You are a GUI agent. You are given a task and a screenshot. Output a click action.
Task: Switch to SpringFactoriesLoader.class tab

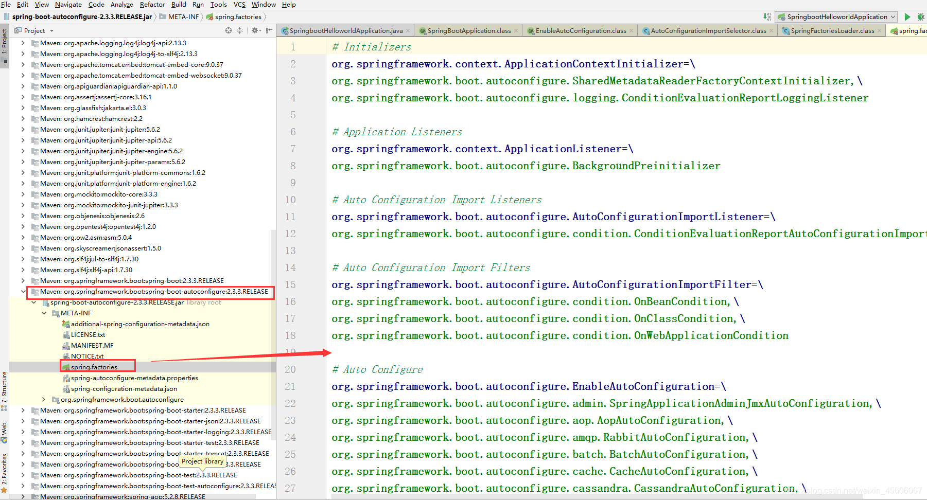[x=832, y=31]
